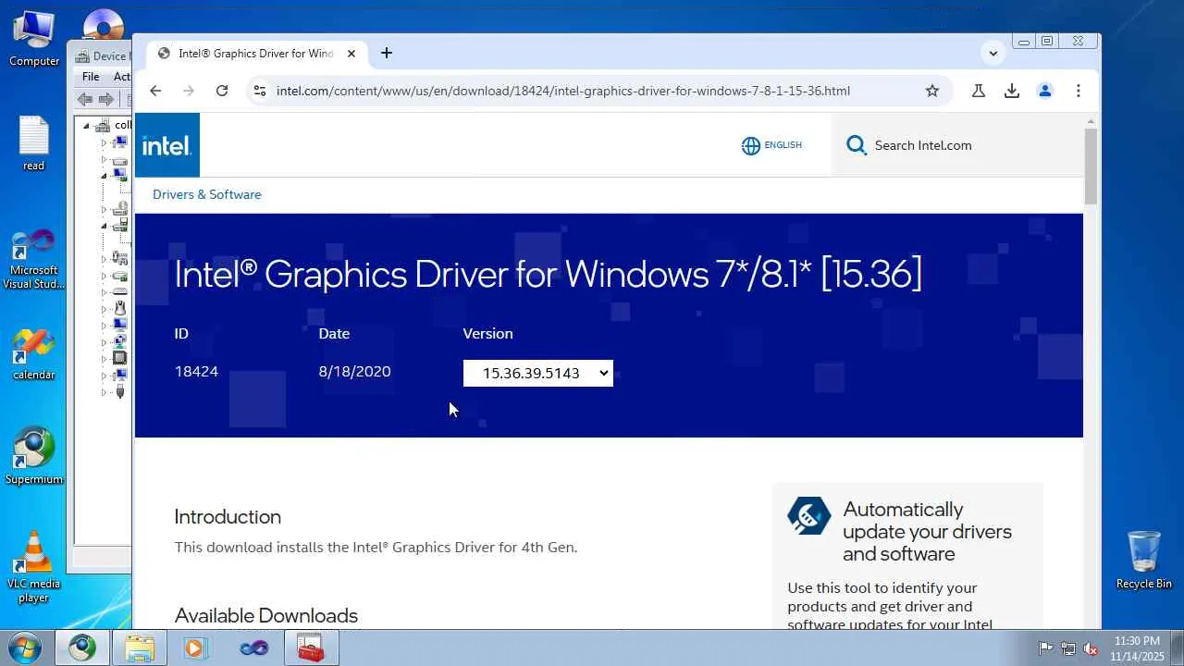The width and height of the screenshot is (1184, 666).
Task: Close the Intel Graphics Driver tab
Action: coord(351,54)
